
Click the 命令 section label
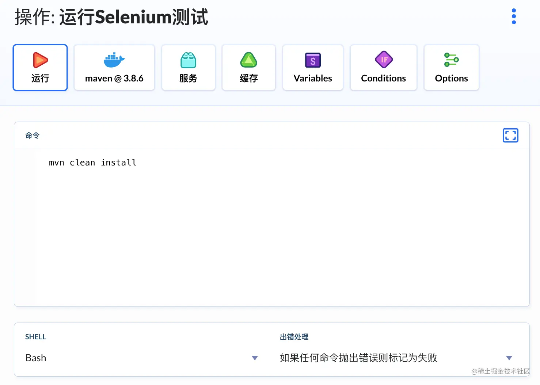(x=32, y=136)
